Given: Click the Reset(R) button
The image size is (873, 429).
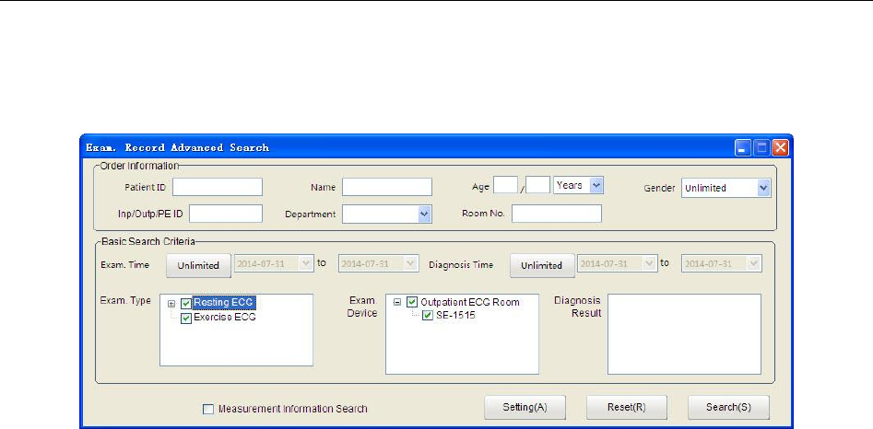Looking at the screenshot, I should pos(626,407).
